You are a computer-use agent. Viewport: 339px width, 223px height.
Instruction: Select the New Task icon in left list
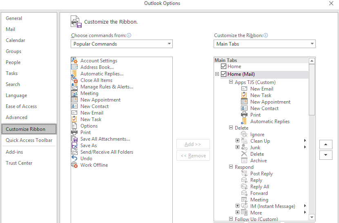pos(74,119)
